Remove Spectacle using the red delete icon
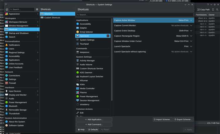Image resolution: width=220 pixels, height=134 pixels. click(x=108, y=36)
